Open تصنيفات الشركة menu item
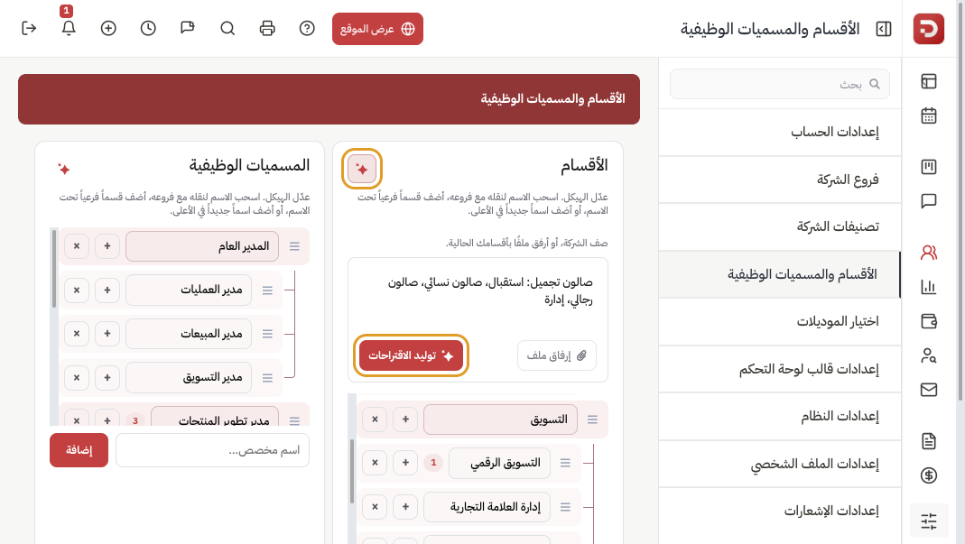This screenshot has height=544, width=965. 780,227
